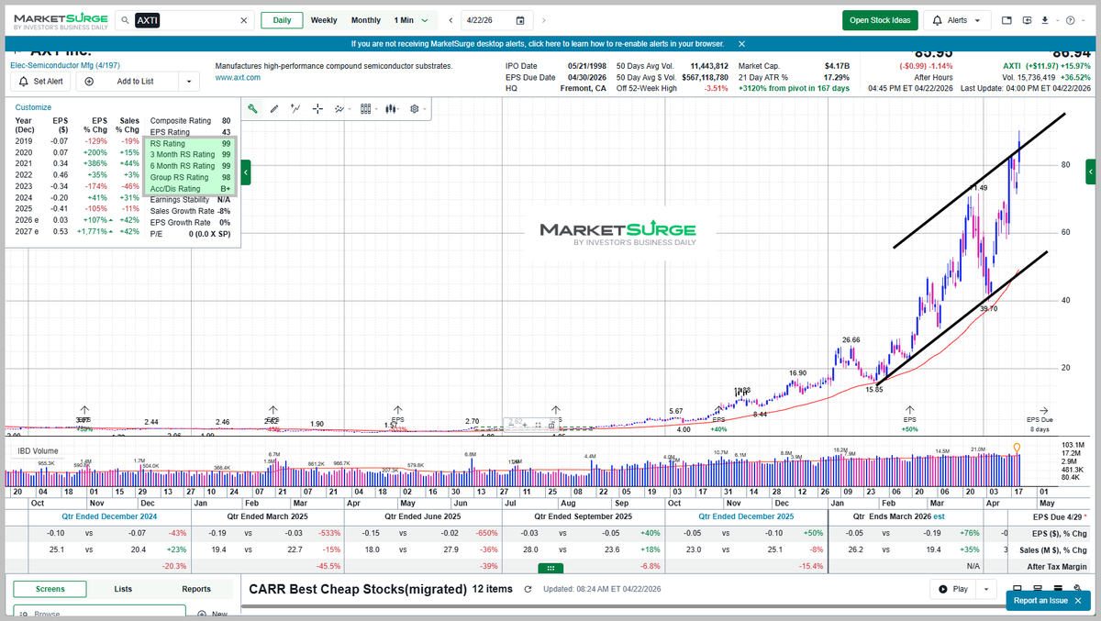
Task: Select Qtr Ended December 2025 header
Action: tap(744, 516)
